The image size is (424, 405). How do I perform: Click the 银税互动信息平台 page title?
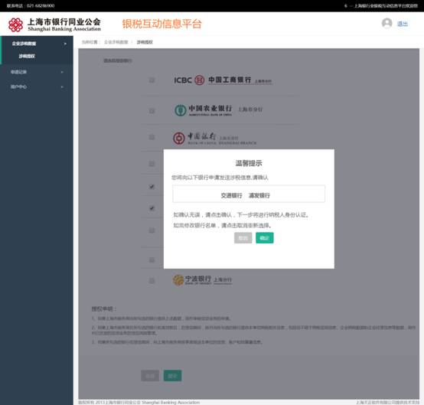[x=161, y=24]
